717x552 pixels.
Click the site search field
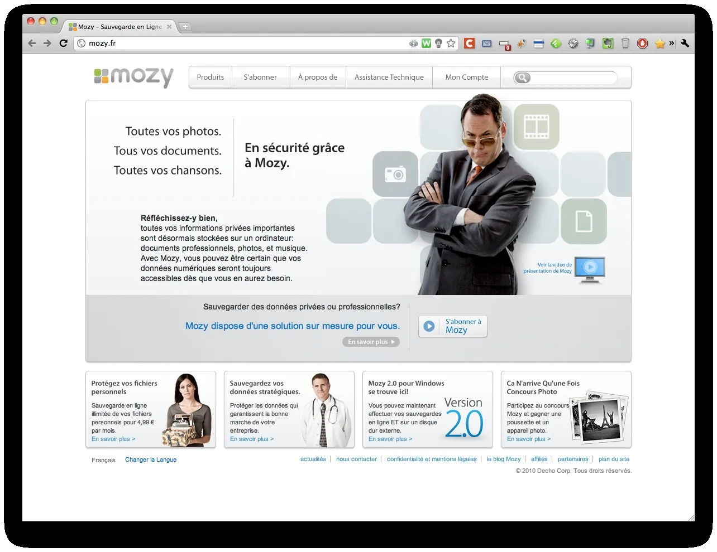click(x=566, y=78)
